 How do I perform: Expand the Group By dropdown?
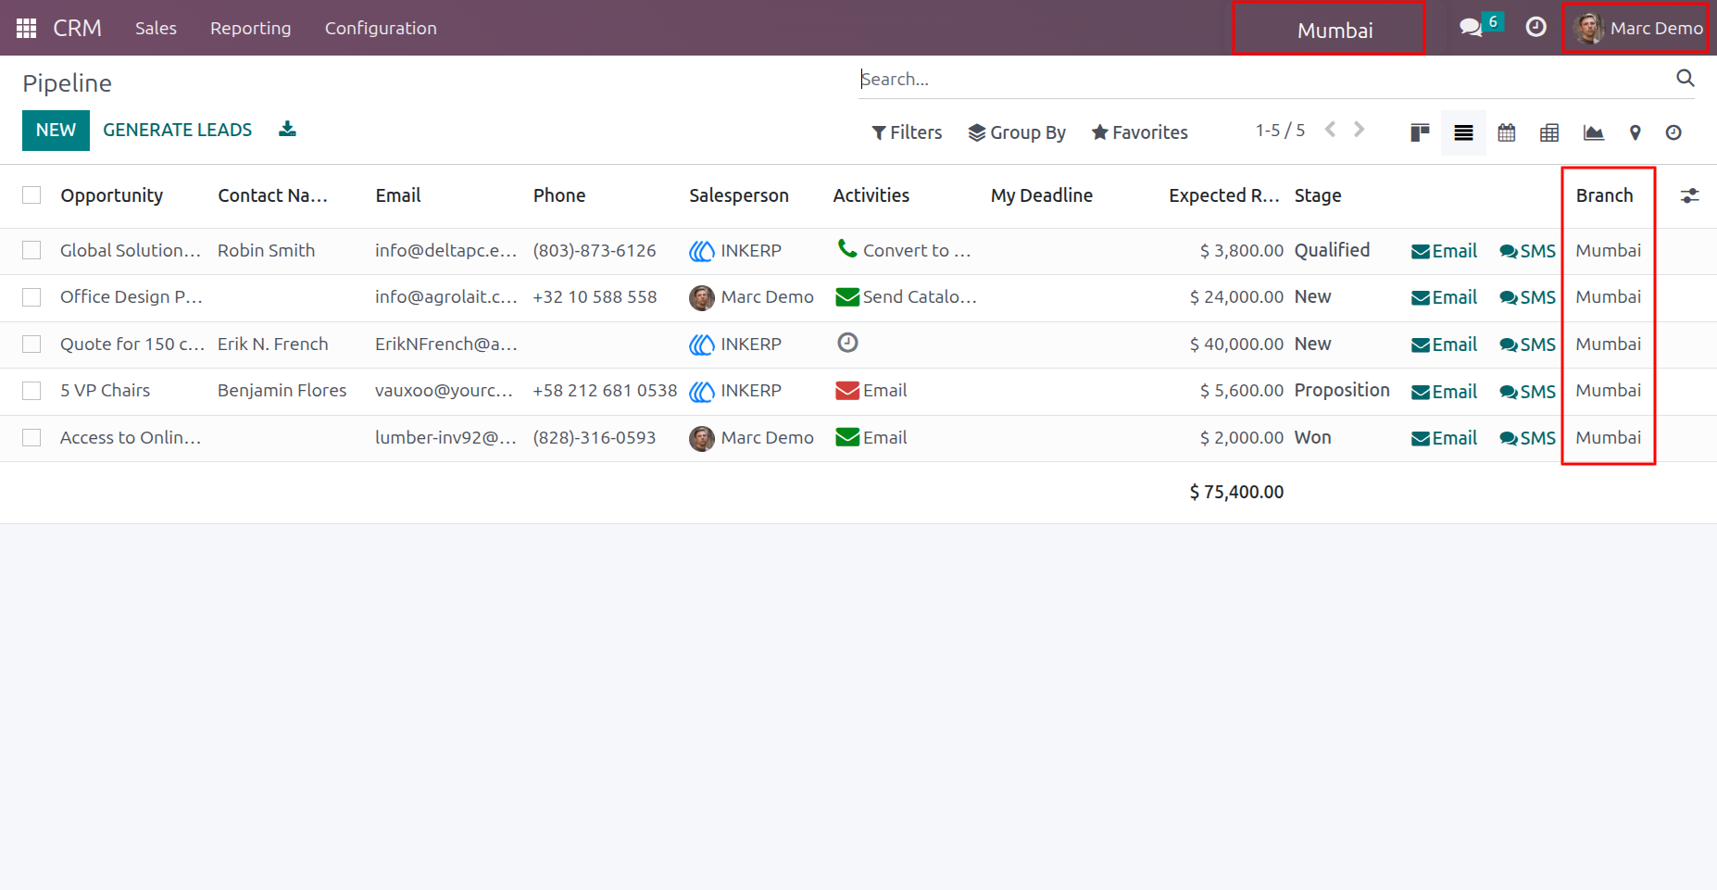1017,132
